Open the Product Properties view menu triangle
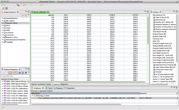 click(x=29, y=72)
